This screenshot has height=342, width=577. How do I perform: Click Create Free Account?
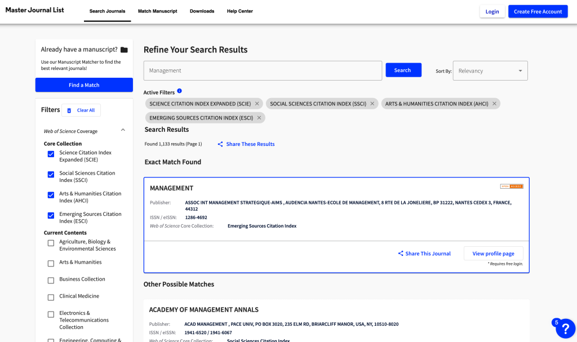[x=538, y=11]
